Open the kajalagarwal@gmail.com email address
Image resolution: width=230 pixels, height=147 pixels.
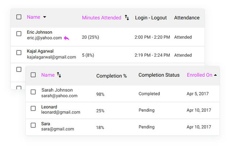(x=51, y=57)
